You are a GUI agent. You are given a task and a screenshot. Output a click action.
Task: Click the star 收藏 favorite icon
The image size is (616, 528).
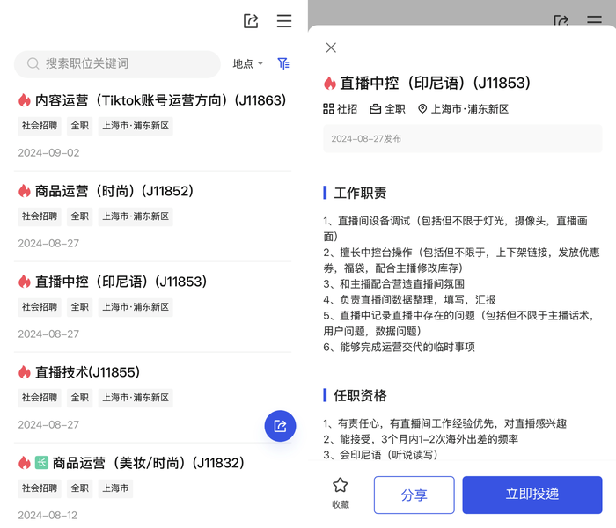341,486
